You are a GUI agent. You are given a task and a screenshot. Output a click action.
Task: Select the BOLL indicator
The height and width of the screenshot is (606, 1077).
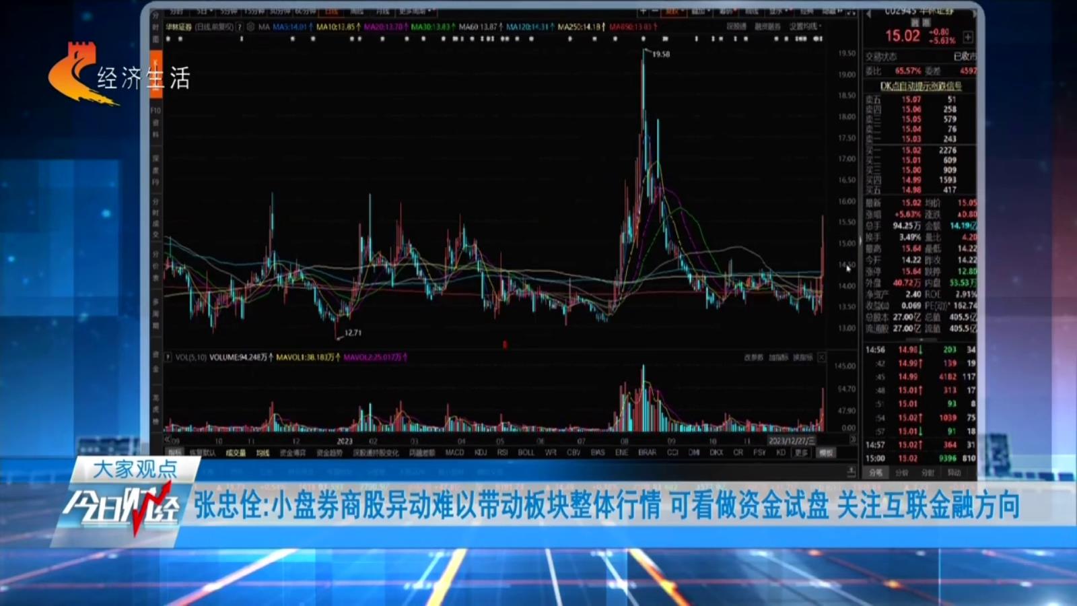point(526,452)
